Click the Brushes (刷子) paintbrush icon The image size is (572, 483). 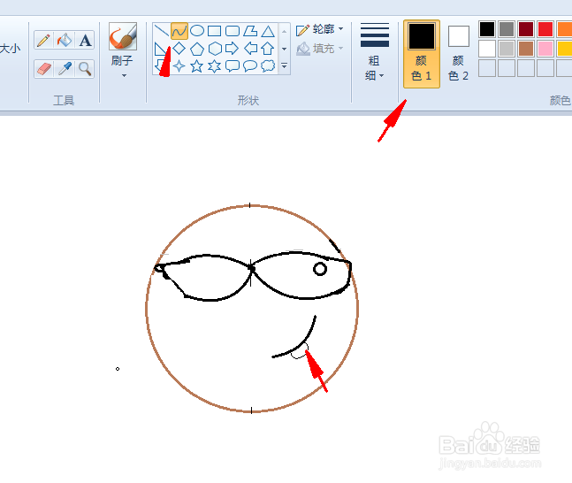tap(123, 36)
